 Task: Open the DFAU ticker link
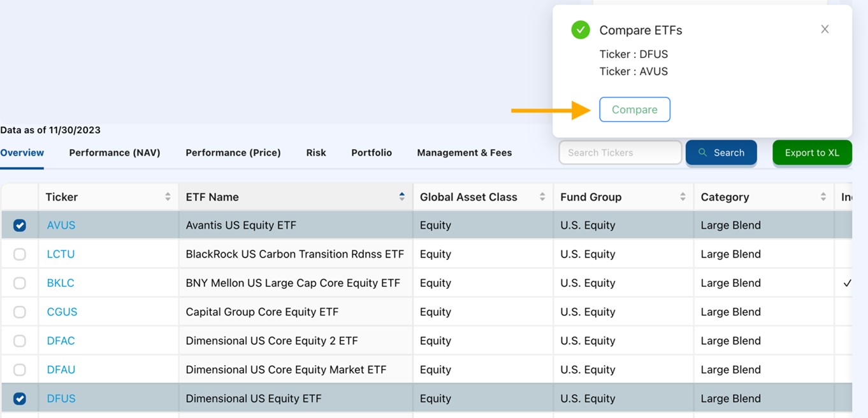61,370
